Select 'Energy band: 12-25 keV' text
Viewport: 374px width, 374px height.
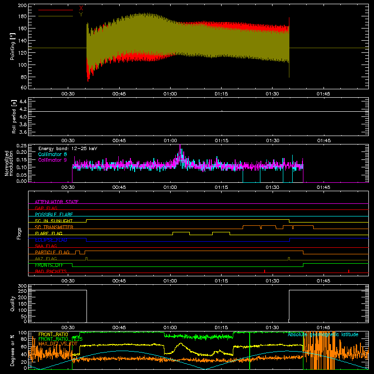tap(68, 149)
